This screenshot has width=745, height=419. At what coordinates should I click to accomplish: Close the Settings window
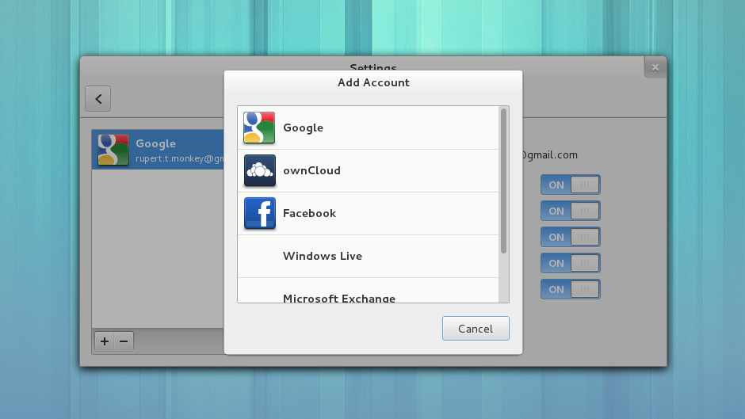(655, 67)
